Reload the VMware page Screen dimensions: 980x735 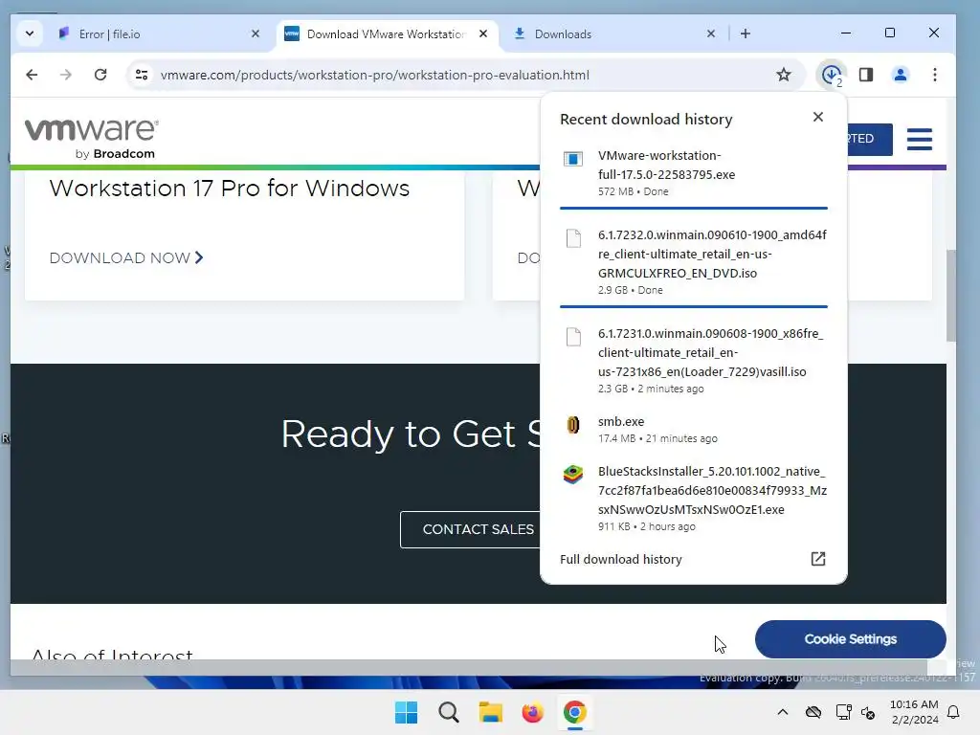click(x=100, y=75)
